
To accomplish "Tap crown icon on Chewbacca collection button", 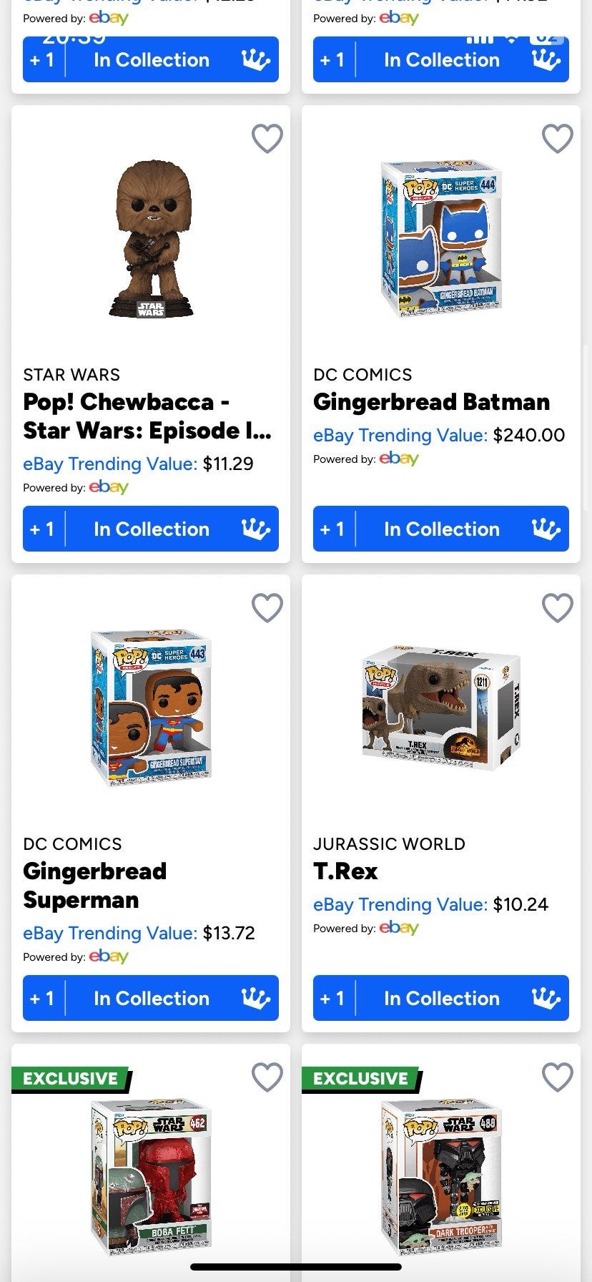I will (x=255, y=529).
